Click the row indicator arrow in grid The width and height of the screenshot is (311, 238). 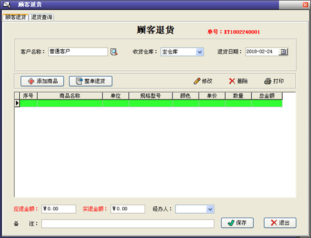(17, 103)
